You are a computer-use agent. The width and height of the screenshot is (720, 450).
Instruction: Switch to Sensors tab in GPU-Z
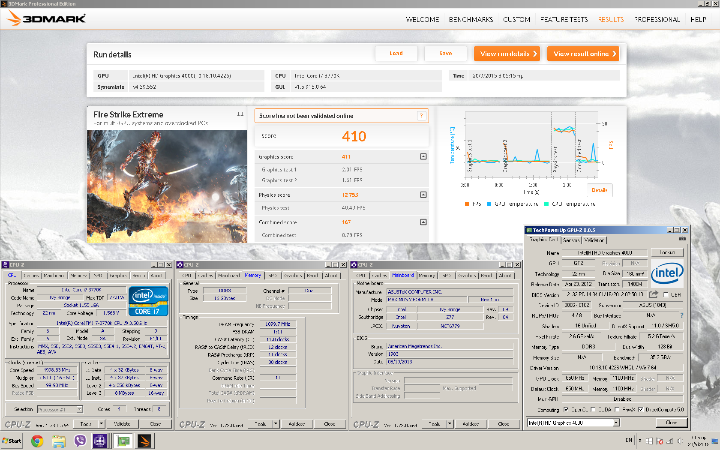coord(571,240)
